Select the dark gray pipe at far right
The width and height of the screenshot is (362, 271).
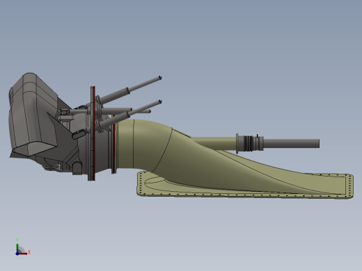291,143
